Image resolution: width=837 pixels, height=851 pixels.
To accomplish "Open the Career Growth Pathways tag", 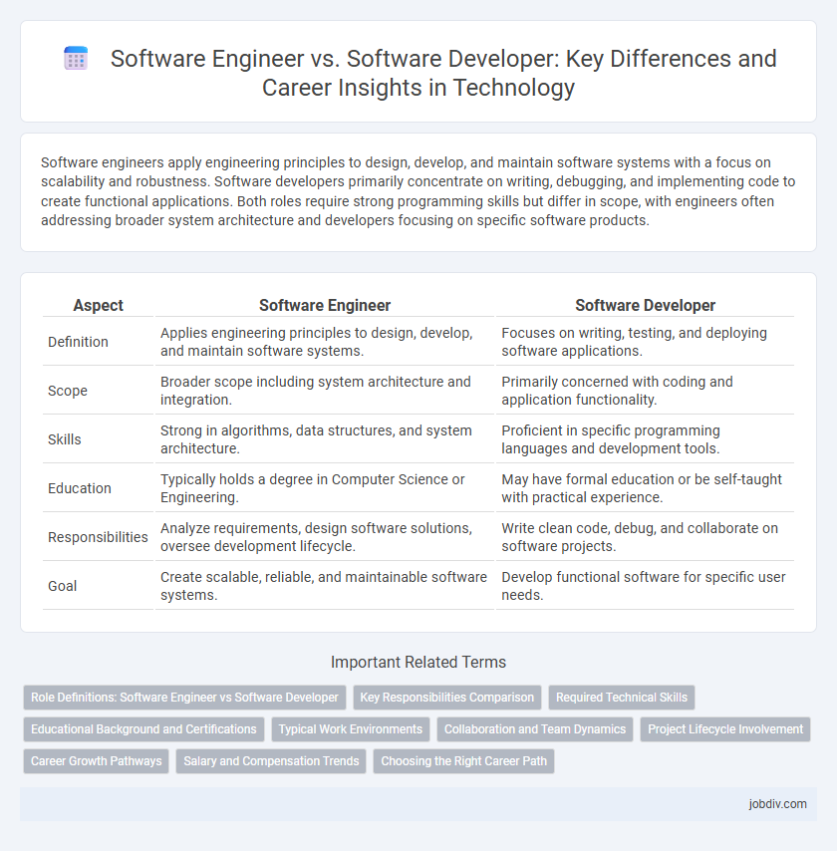I will (96, 761).
